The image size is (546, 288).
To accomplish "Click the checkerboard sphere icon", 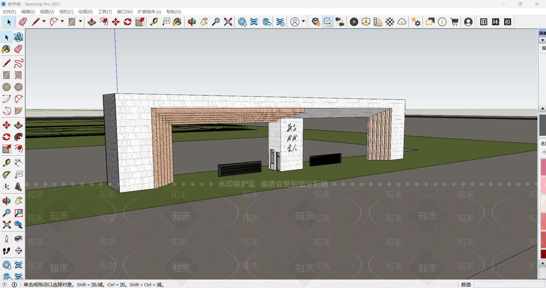I will [x=390, y=22].
